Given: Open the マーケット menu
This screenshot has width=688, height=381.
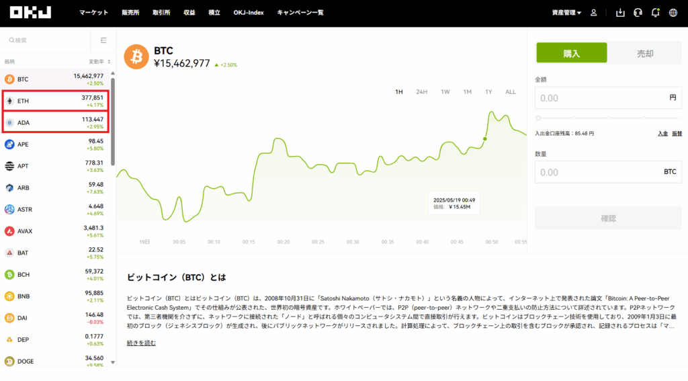Looking at the screenshot, I should click(93, 13).
